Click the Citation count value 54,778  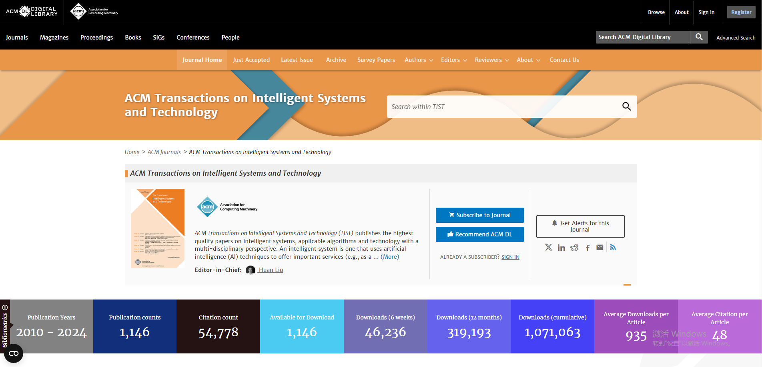[x=218, y=333]
